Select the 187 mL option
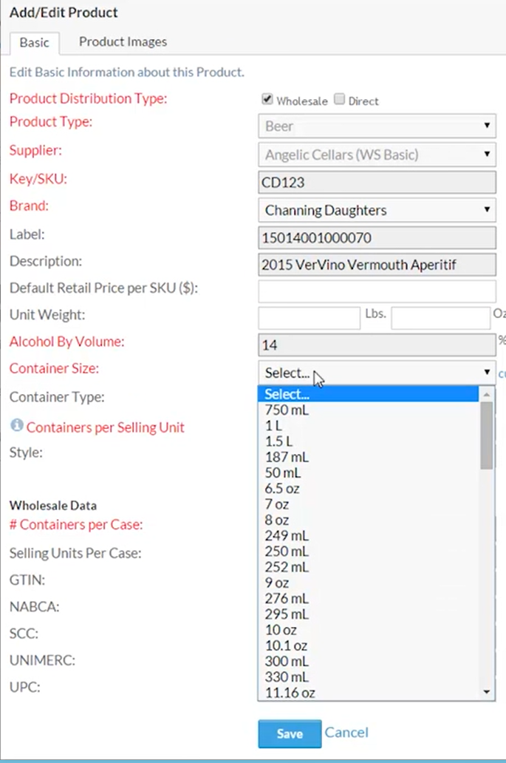The width and height of the screenshot is (506, 763). click(x=287, y=457)
